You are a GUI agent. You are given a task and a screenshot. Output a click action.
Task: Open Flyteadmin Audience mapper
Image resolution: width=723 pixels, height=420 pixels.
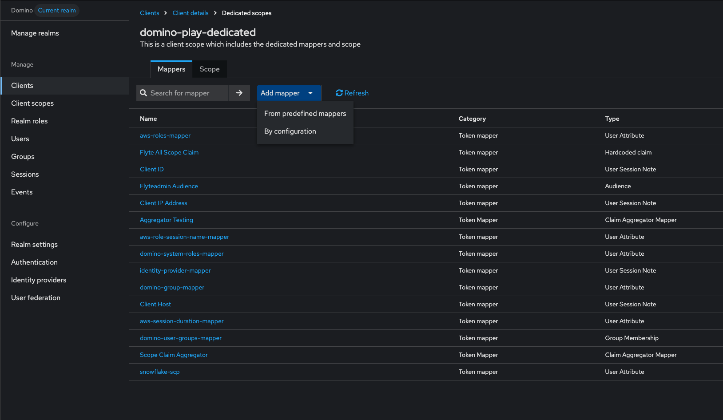(x=169, y=186)
